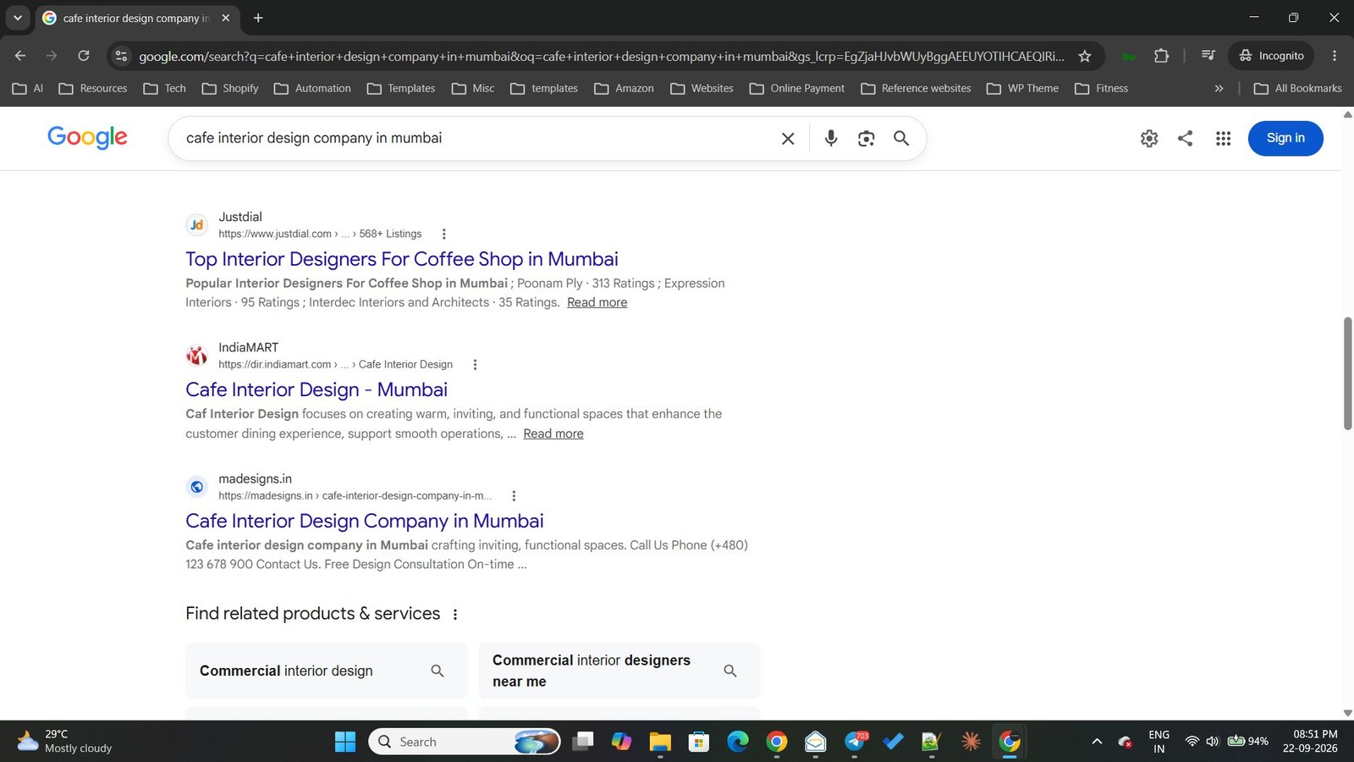The width and height of the screenshot is (1354, 762).
Task: Click the share icon near Sign in
Action: (1185, 138)
